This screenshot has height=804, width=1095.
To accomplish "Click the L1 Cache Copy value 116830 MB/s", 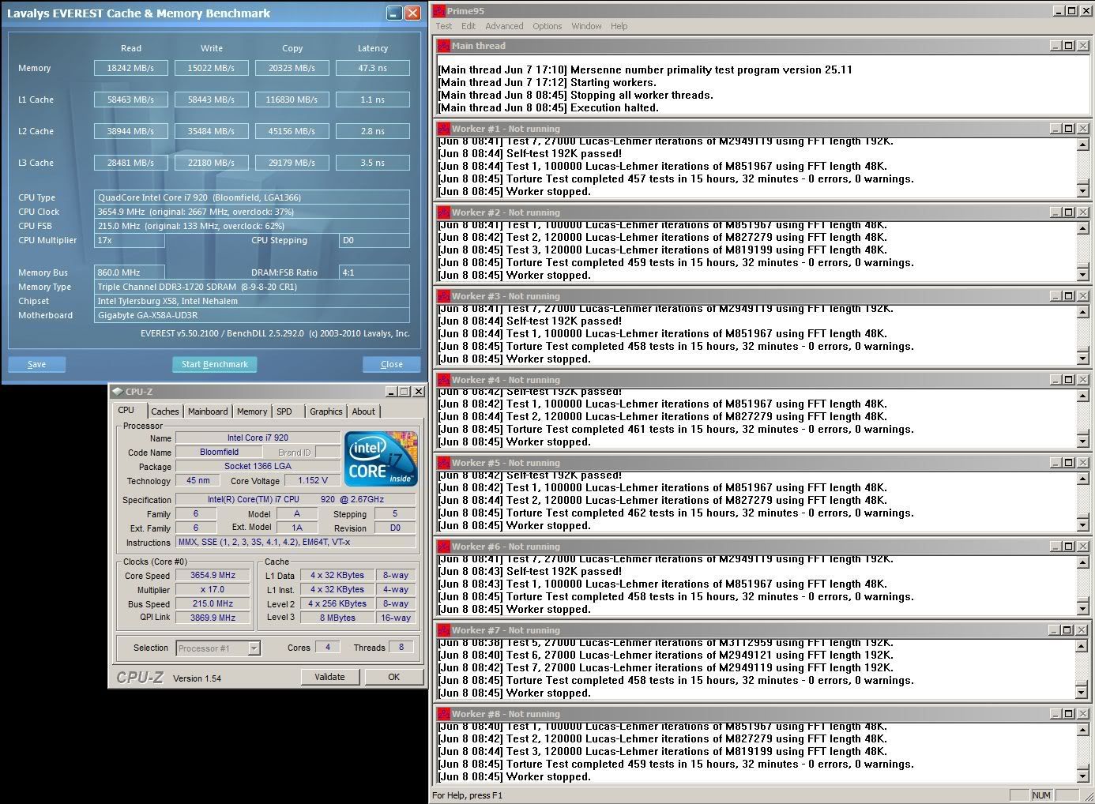I will [292, 100].
